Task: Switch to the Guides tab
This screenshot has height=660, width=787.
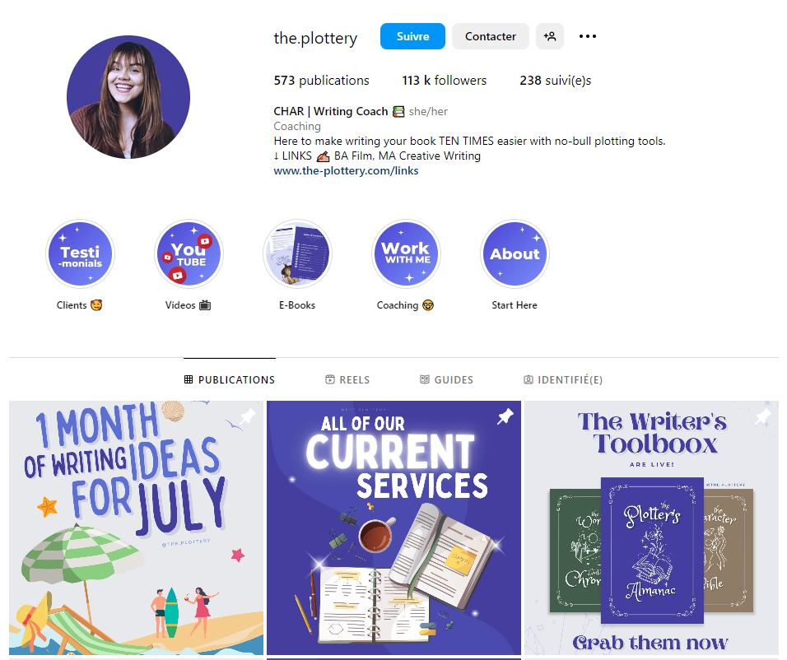Action: point(446,379)
